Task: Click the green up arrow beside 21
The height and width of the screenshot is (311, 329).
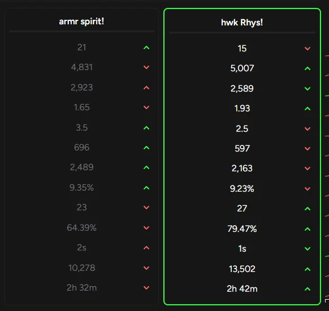Action: 146,47
